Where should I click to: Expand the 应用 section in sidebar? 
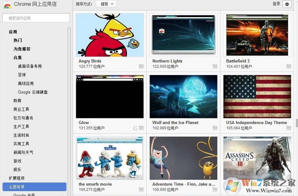[x=13, y=32]
